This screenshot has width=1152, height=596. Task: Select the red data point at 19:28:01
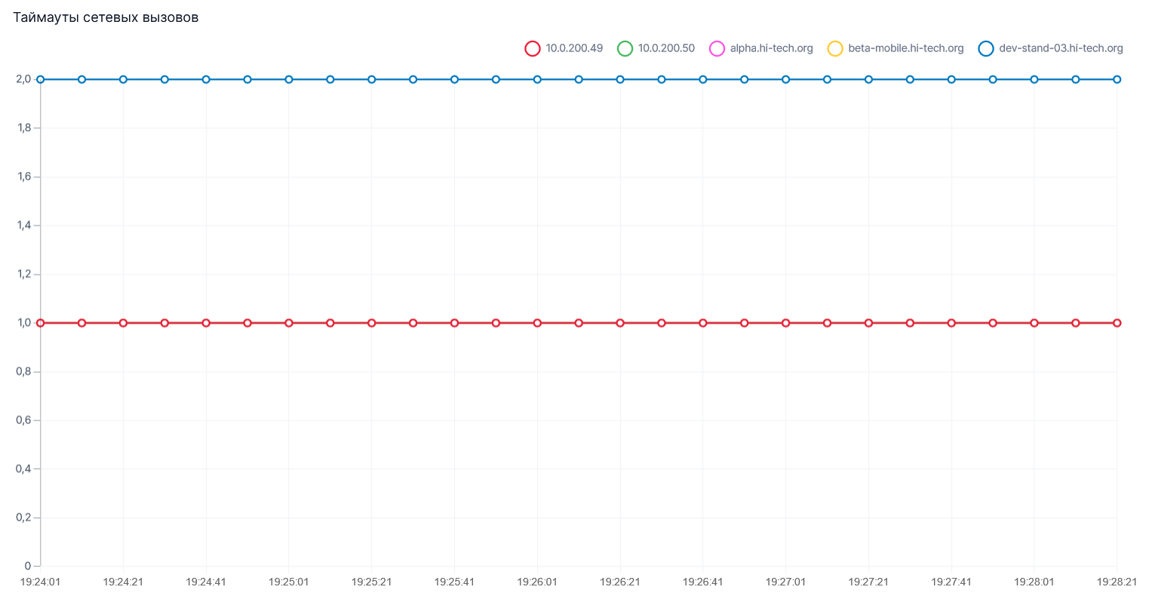(x=1034, y=323)
